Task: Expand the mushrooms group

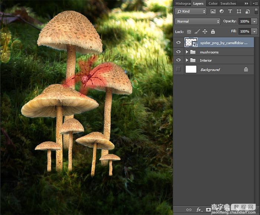Action: pos(187,52)
